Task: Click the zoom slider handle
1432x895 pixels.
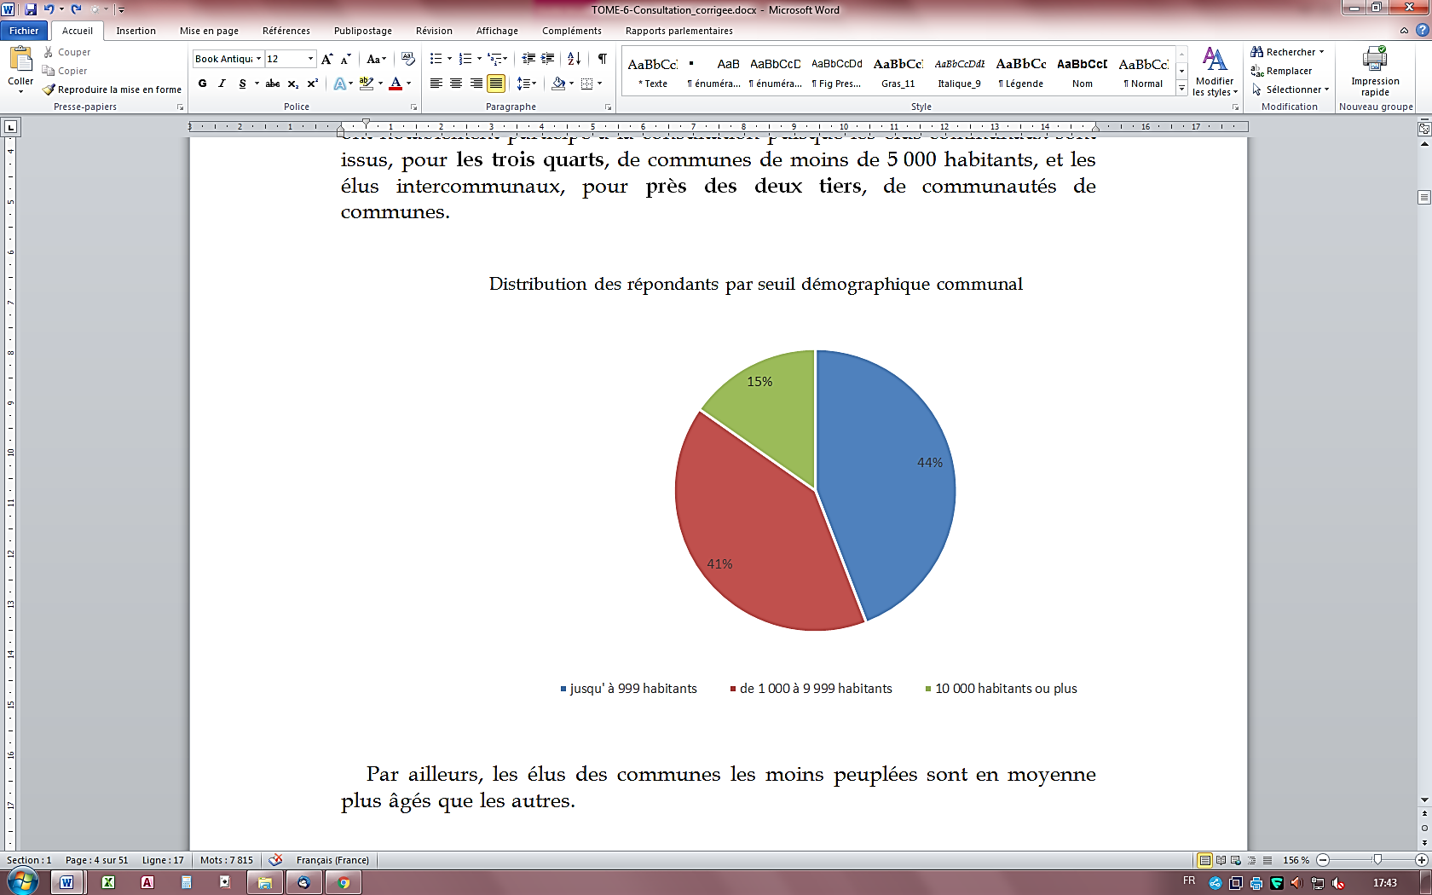Action: 1377,860
